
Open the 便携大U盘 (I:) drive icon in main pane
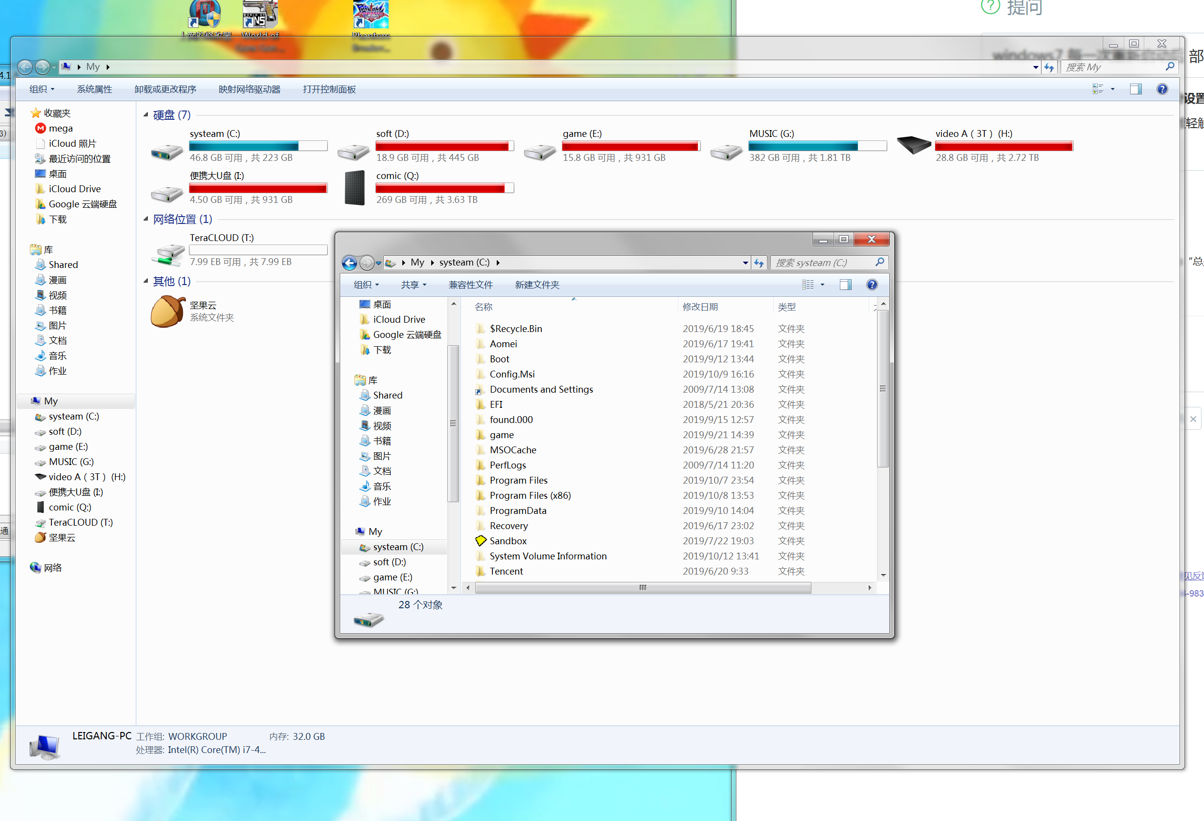[x=166, y=193]
